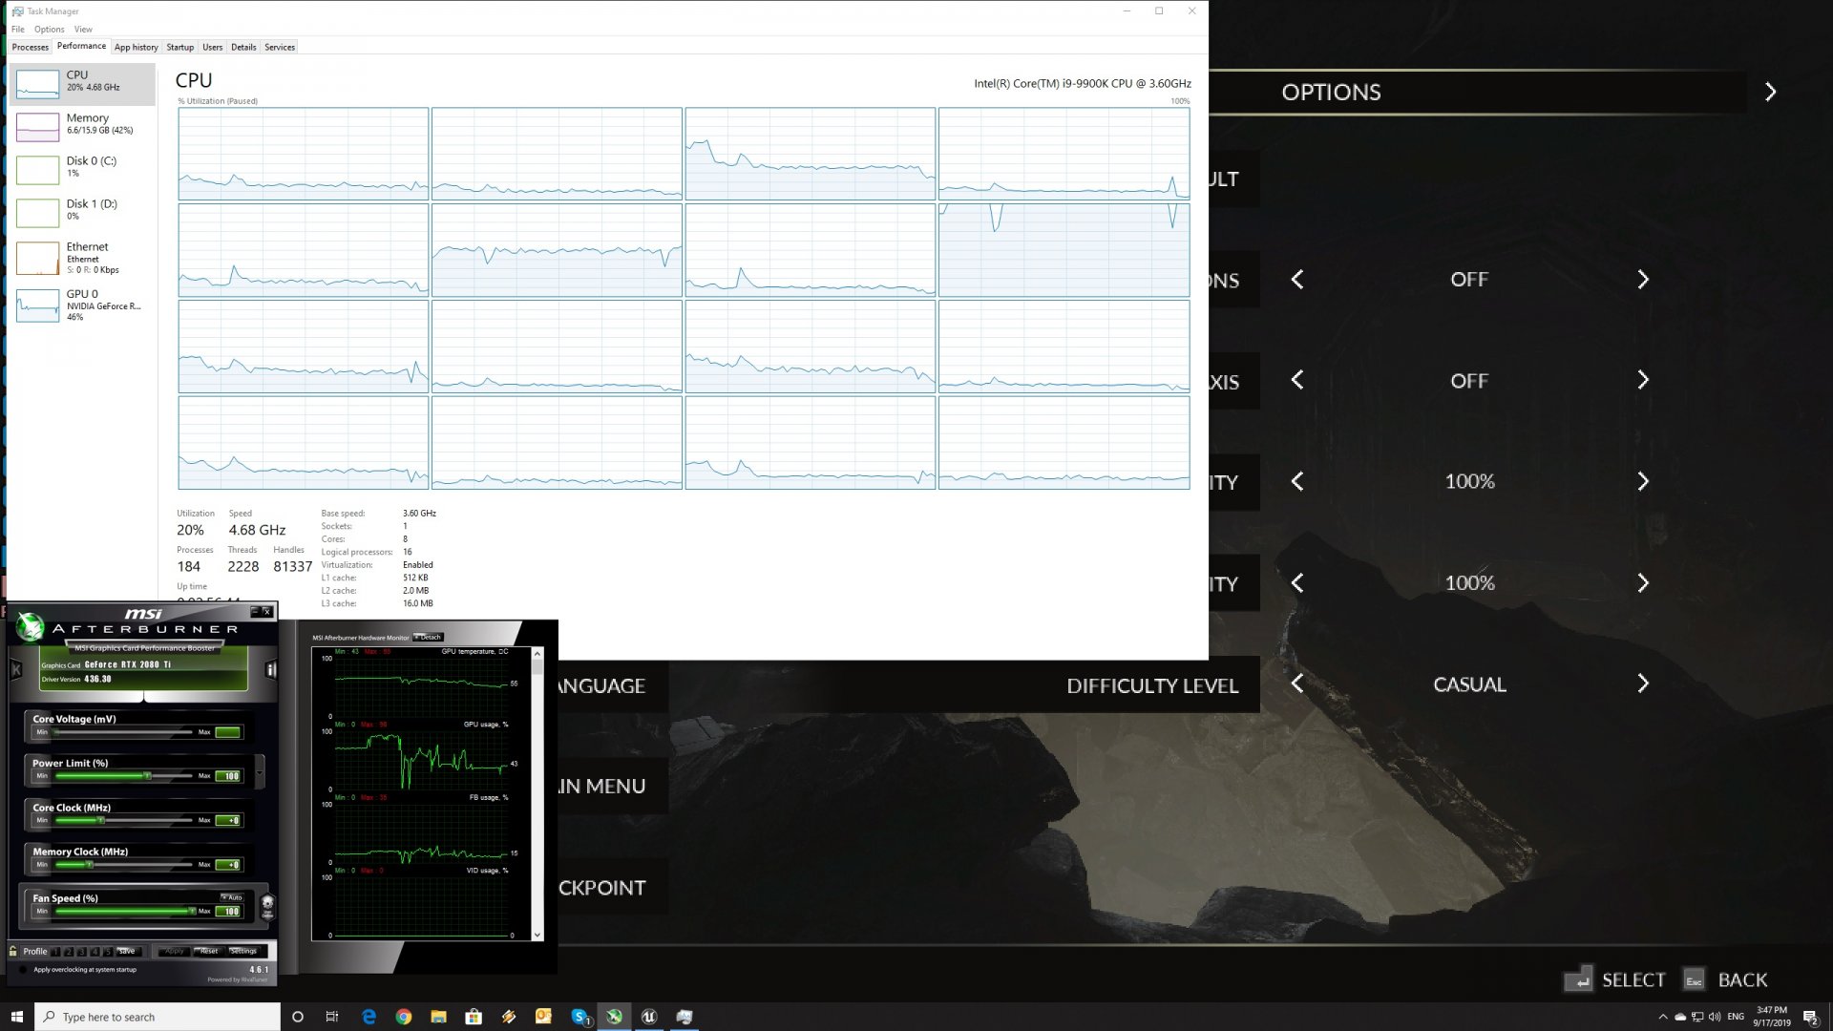Click right arrow next to CASUAL difficulty
This screenshot has width=1833, height=1031.
[1642, 684]
